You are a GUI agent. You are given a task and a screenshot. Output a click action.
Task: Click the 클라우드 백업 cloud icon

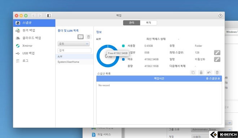pos(18,38)
